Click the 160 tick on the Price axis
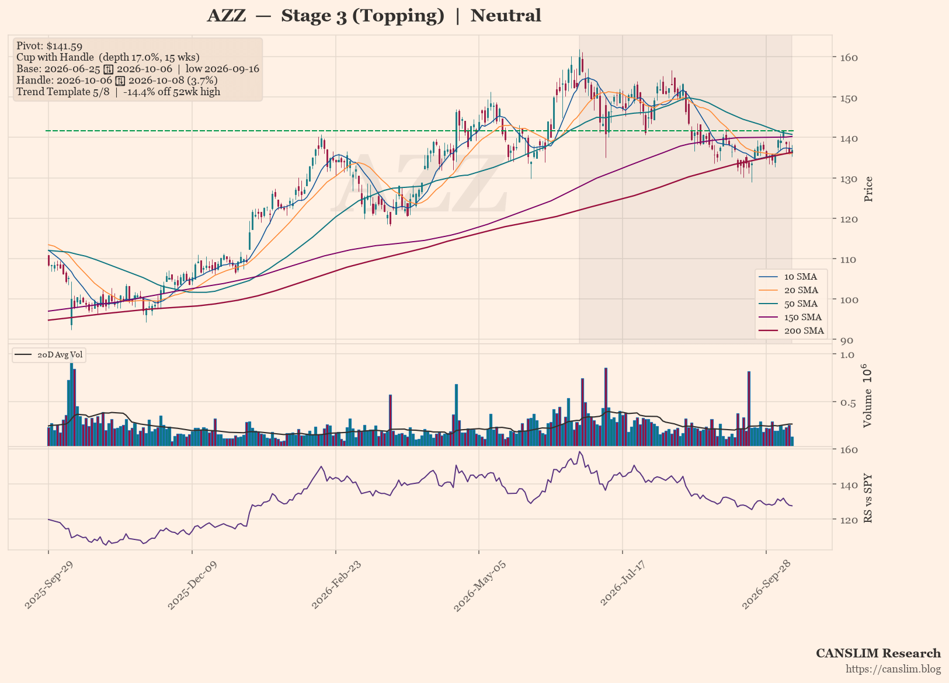Image resolution: width=949 pixels, height=683 pixels. [x=849, y=58]
